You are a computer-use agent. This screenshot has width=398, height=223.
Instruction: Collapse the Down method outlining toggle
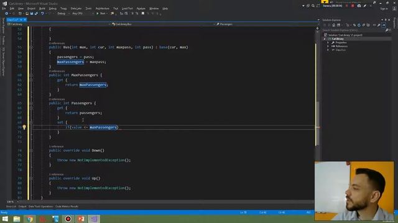(x=31, y=151)
